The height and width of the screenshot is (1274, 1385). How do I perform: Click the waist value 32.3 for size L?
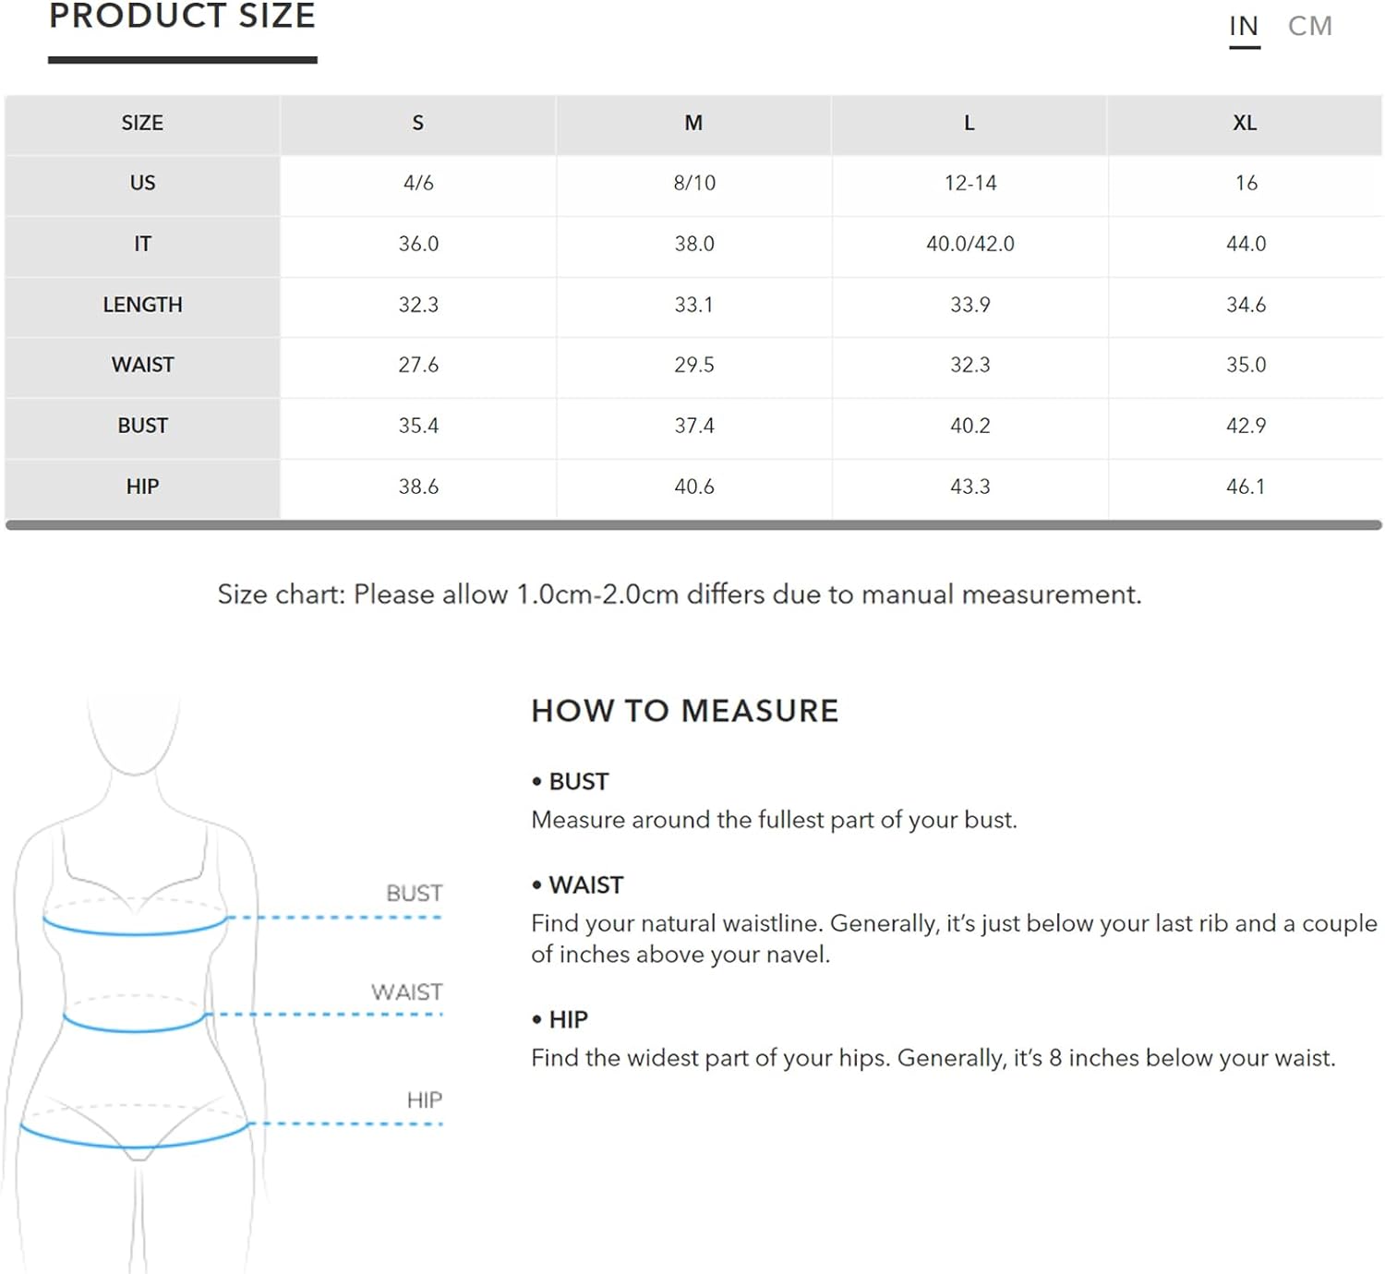click(x=970, y=365)
